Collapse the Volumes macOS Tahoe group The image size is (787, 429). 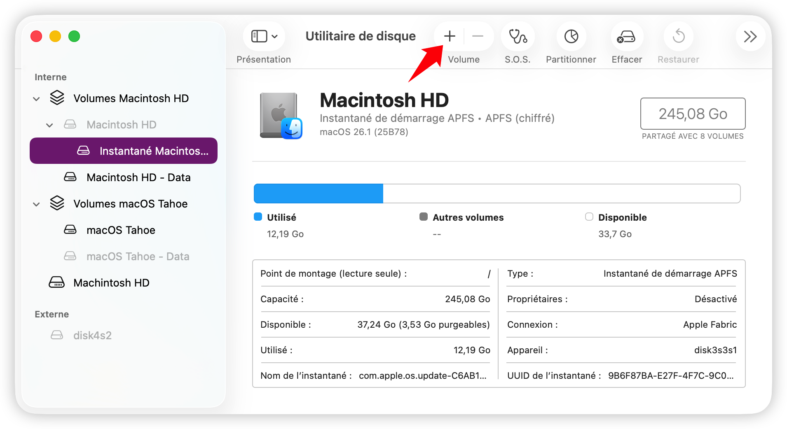click(x=36, y=204)
